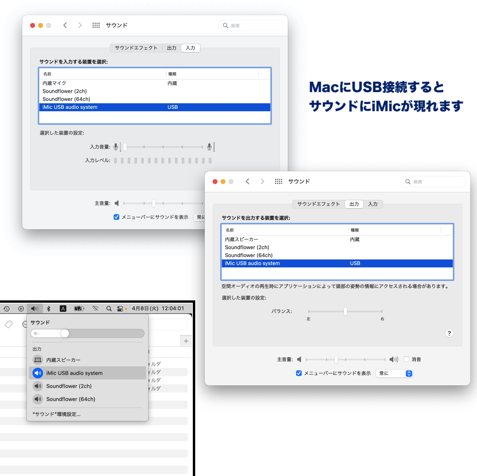The width and height of the screenshot is (477, 476).
Task: Click the 名前 column header in output list
Action: click(x=285, y=230)
